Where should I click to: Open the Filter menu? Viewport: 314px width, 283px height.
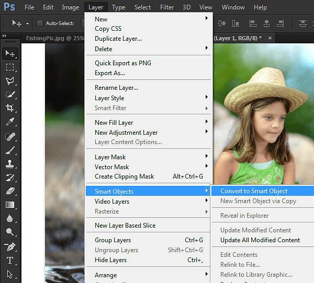tap(167, 7)
